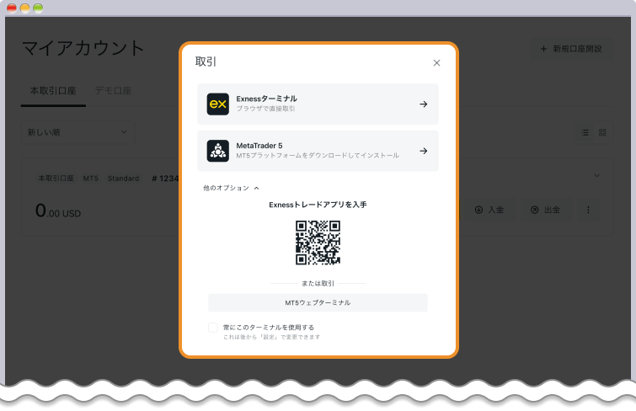Click the yellow ex Exness logo icon
636x411 pixels.
click(218, 104)
